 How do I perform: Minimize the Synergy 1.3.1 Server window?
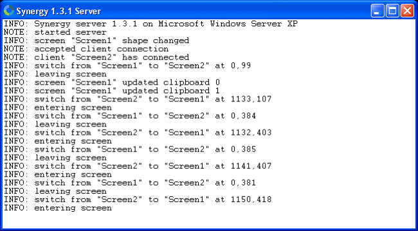[x=377, y=11]
